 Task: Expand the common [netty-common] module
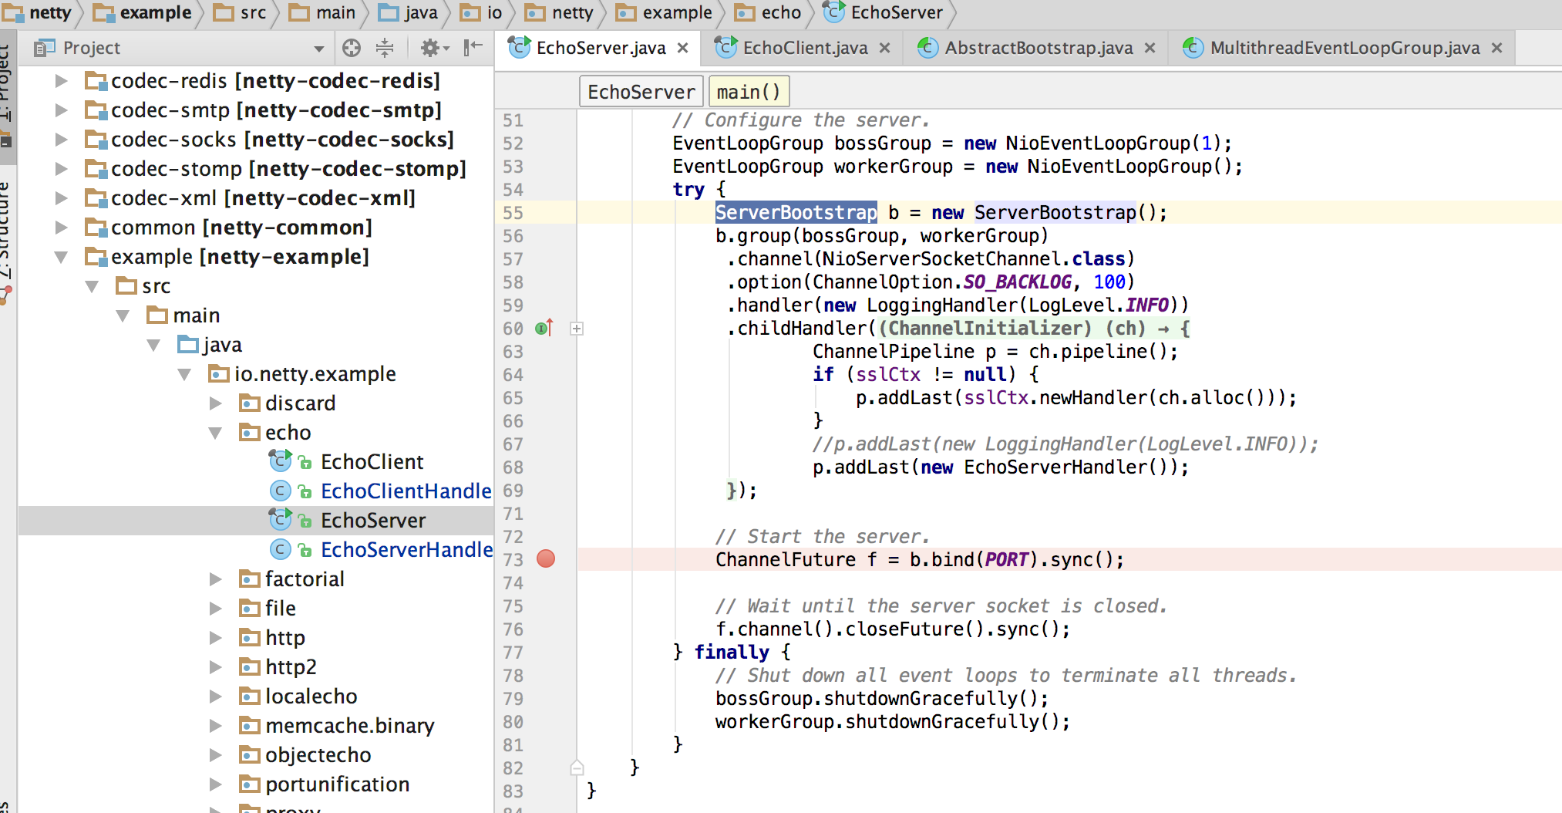click(x=61, y=228)
